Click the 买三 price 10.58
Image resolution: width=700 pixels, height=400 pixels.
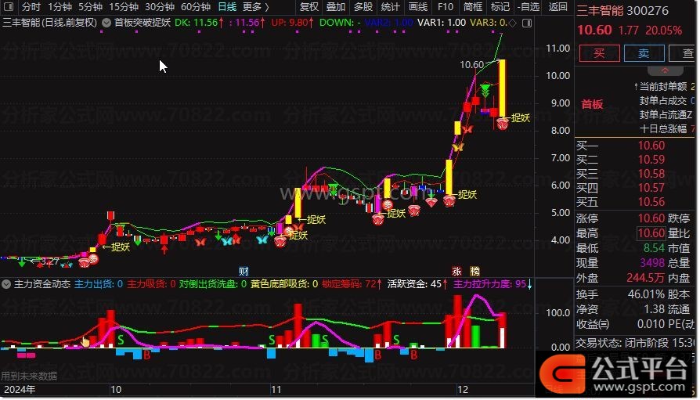point(651,174)
